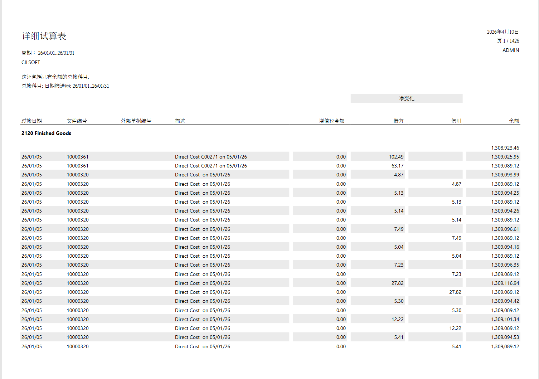Click the 借方 column header
The width and height of the screenshot is (539, 379).
398,121
